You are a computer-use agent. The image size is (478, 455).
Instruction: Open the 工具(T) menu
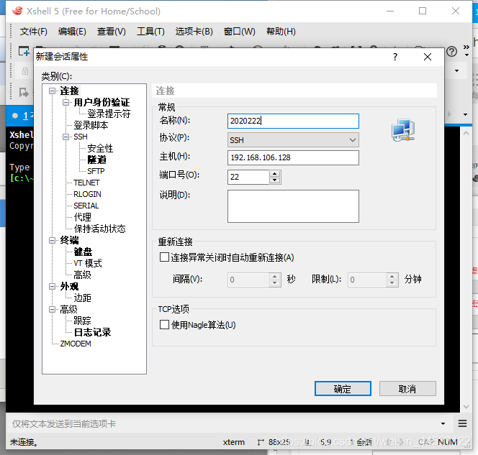[150, 32]
